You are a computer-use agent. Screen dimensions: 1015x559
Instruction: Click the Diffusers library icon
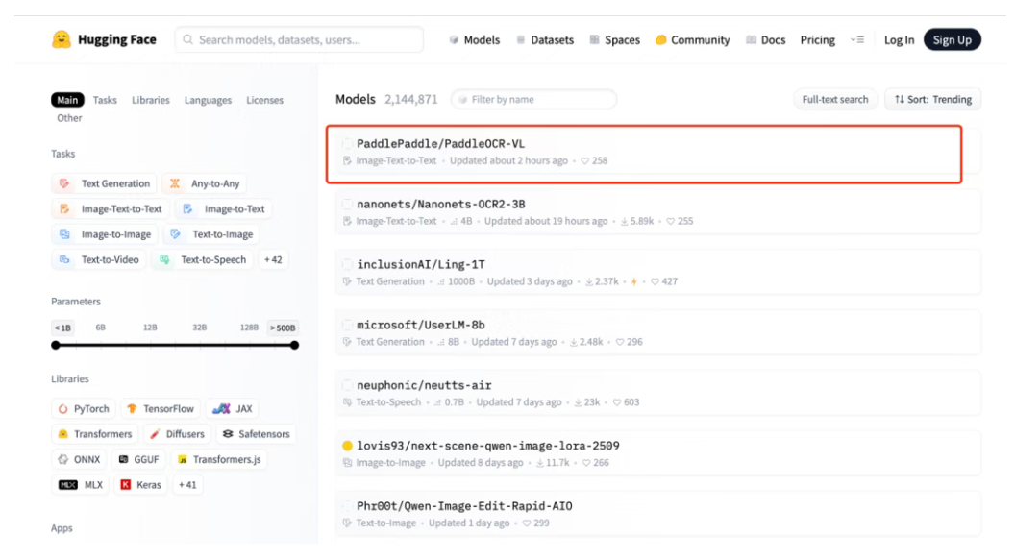tap(155, 434)
